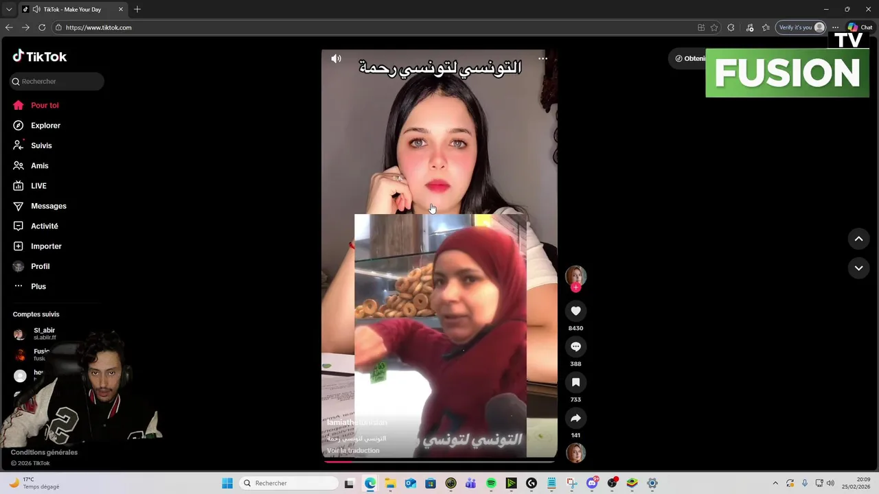
Task: Seek in the video progress bar
Action: tap(439, 461)
